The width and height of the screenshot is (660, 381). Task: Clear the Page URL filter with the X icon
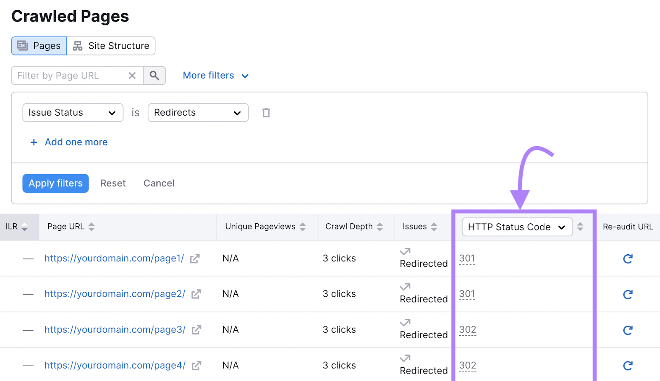132,76
